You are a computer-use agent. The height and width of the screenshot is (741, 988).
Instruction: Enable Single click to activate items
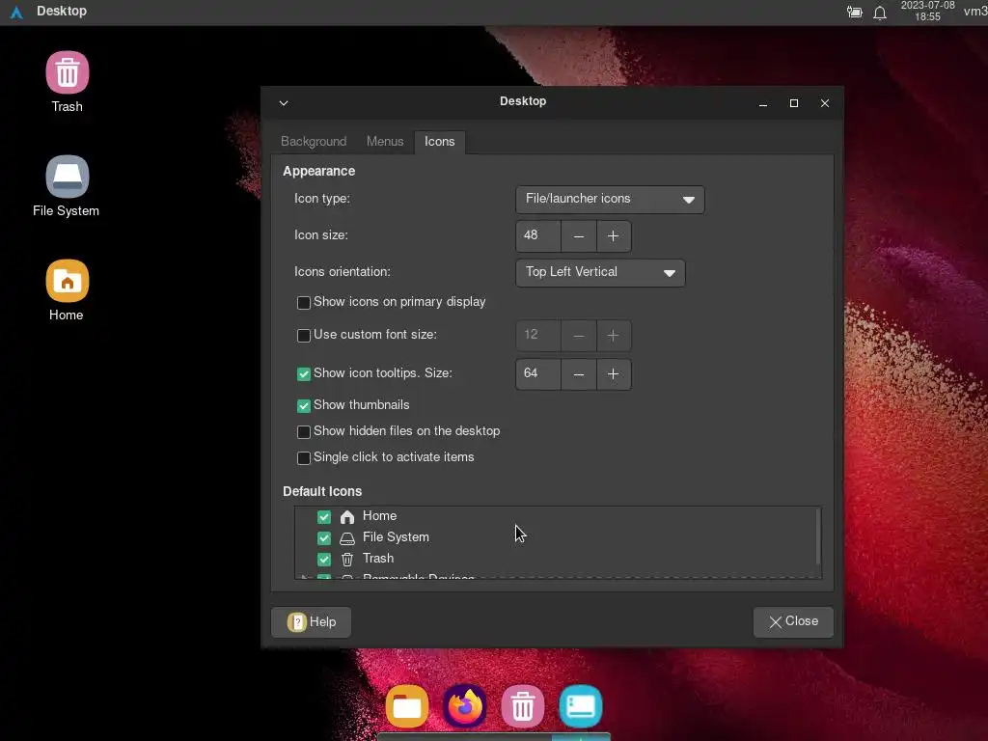(x=304, y=457)
